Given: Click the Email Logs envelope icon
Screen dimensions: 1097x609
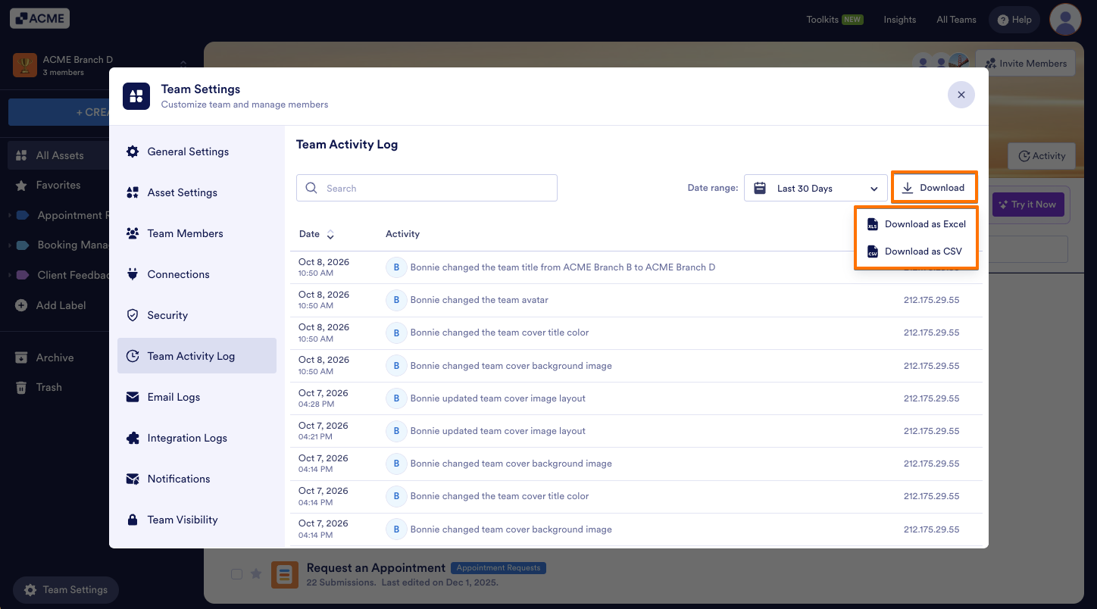Looking at the screenshot, I should (x=133, y=397).
